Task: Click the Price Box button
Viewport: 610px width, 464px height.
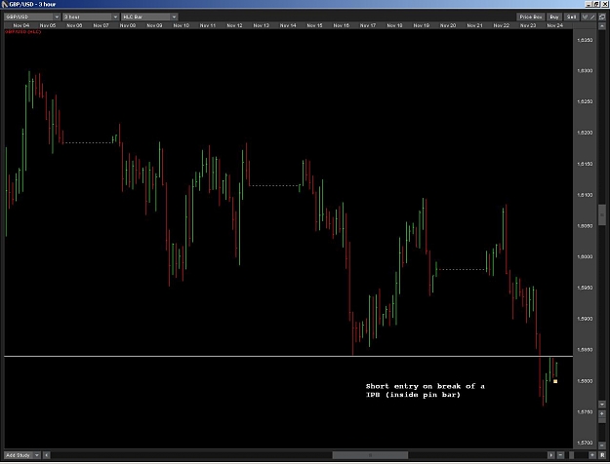Action: coord(531,17)
